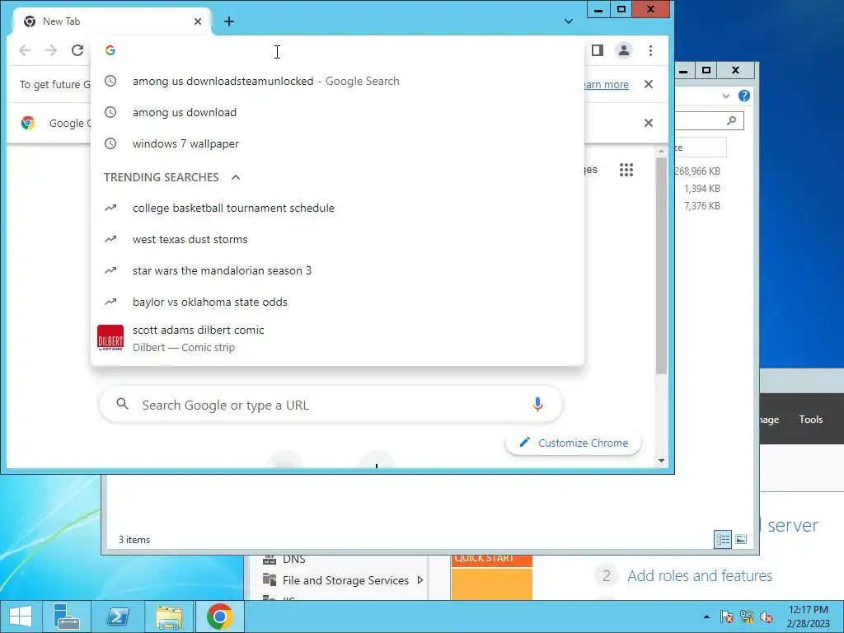Screen dimensions: 844x633
Task: Dismiss the 'To get future' infobar
Action: (649, 85)
